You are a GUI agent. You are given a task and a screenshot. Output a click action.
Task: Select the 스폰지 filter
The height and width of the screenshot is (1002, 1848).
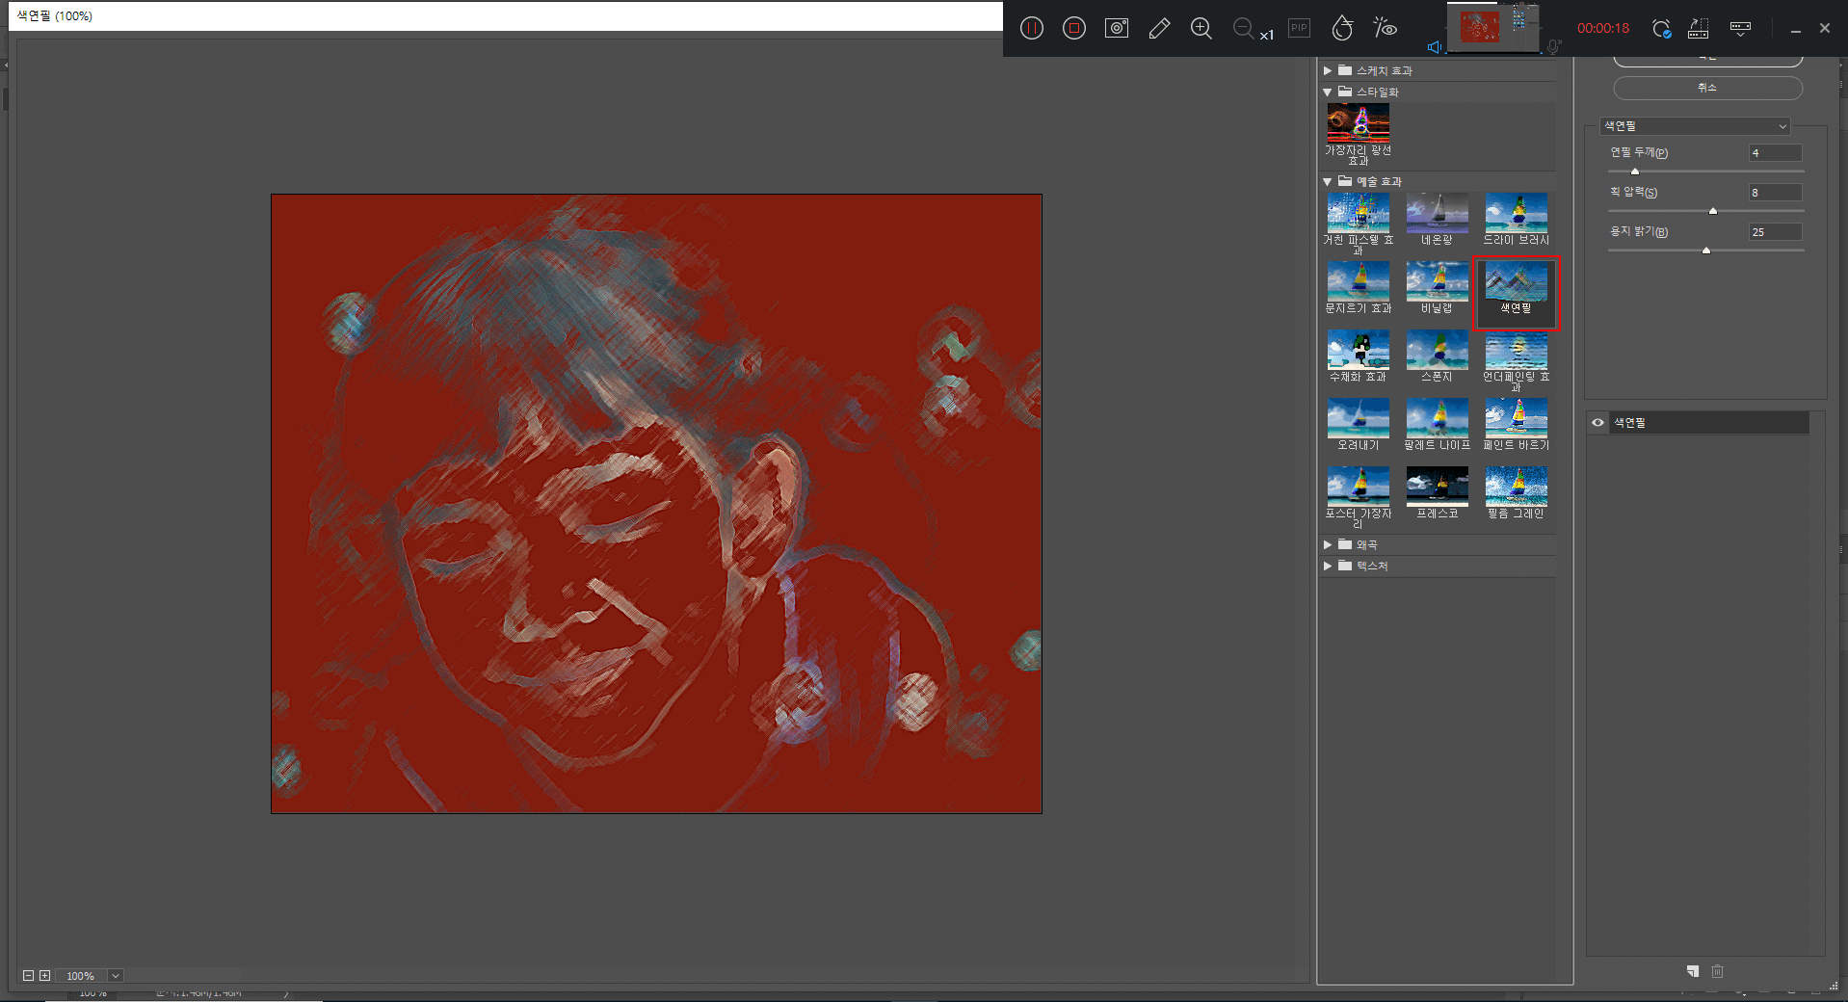point(1437,349)
